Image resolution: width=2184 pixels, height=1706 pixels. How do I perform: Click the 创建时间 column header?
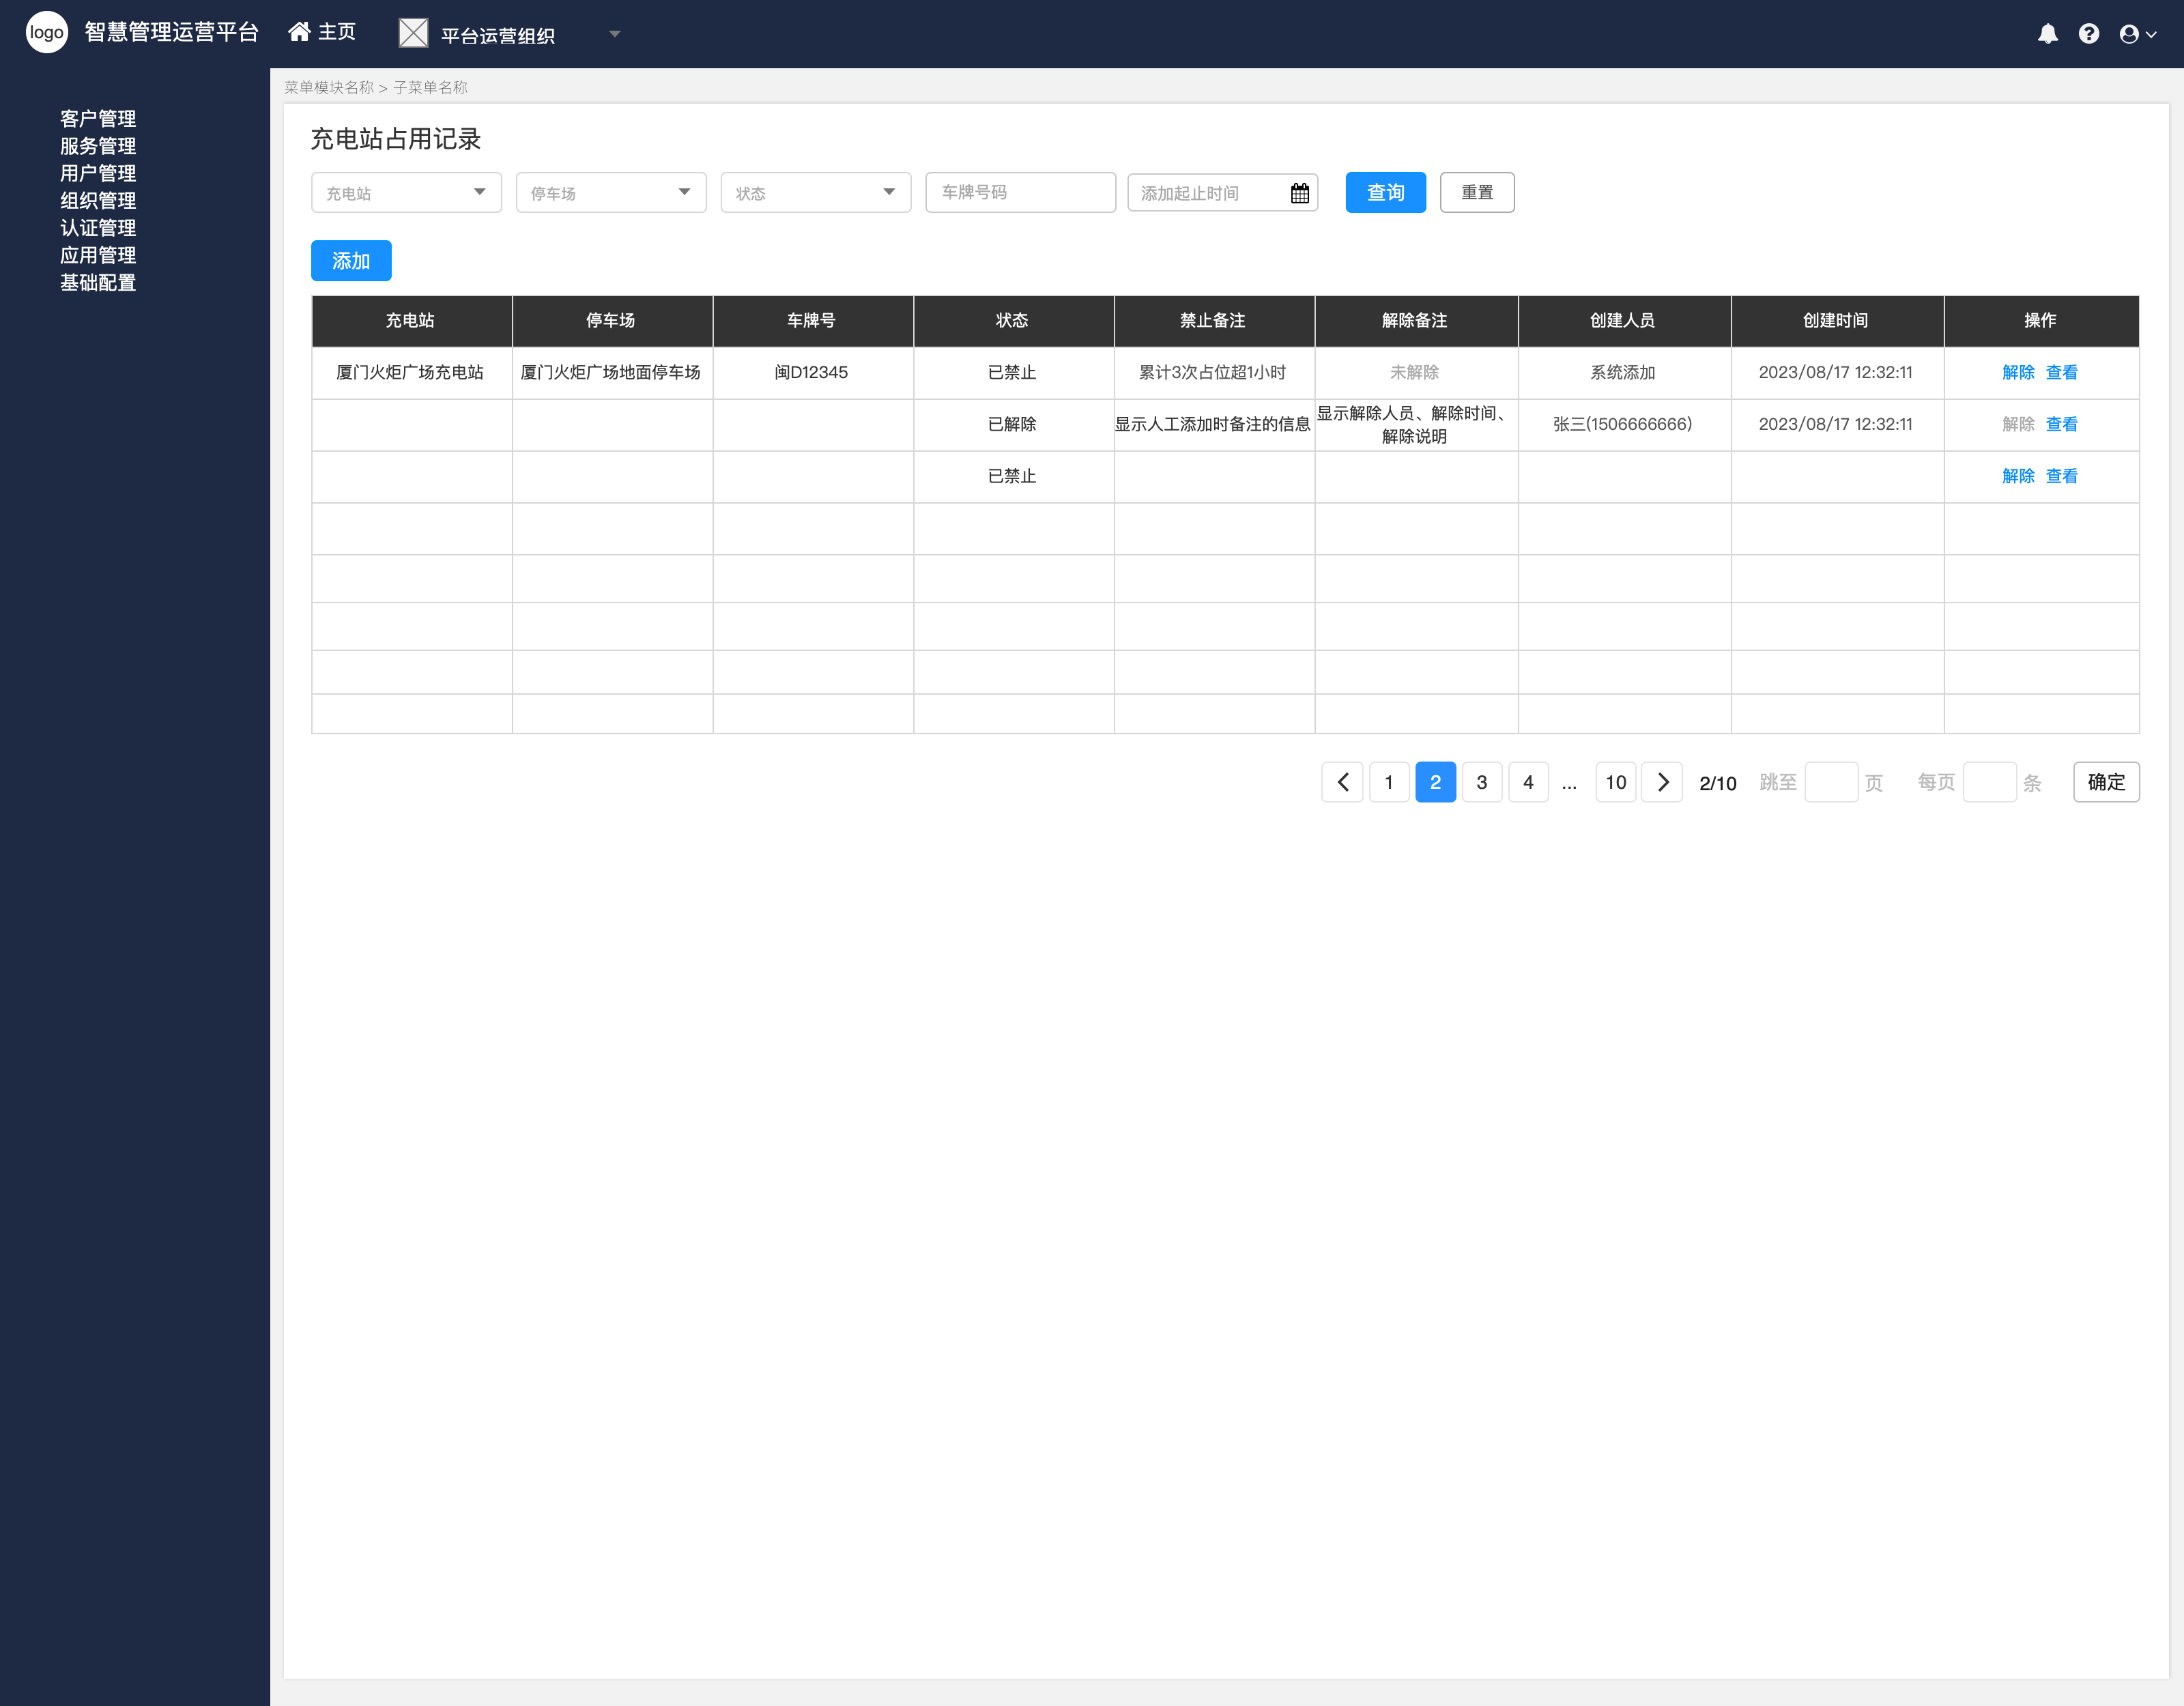pos(1837,321)
